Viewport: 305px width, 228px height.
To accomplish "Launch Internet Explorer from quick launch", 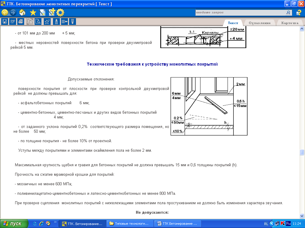I will [41, 224].
